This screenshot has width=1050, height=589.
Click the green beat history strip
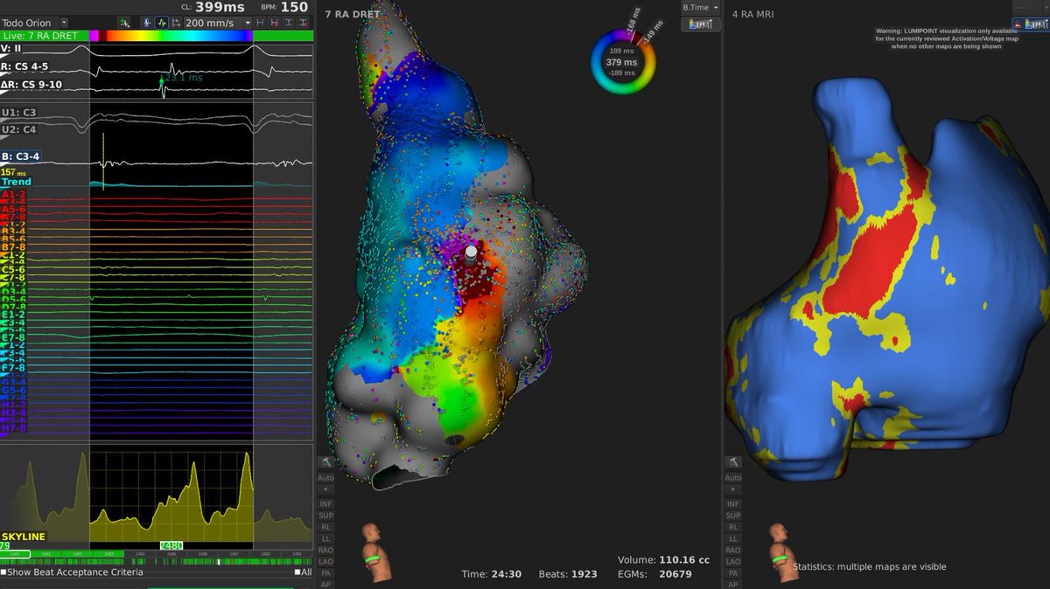pos(157,561)
